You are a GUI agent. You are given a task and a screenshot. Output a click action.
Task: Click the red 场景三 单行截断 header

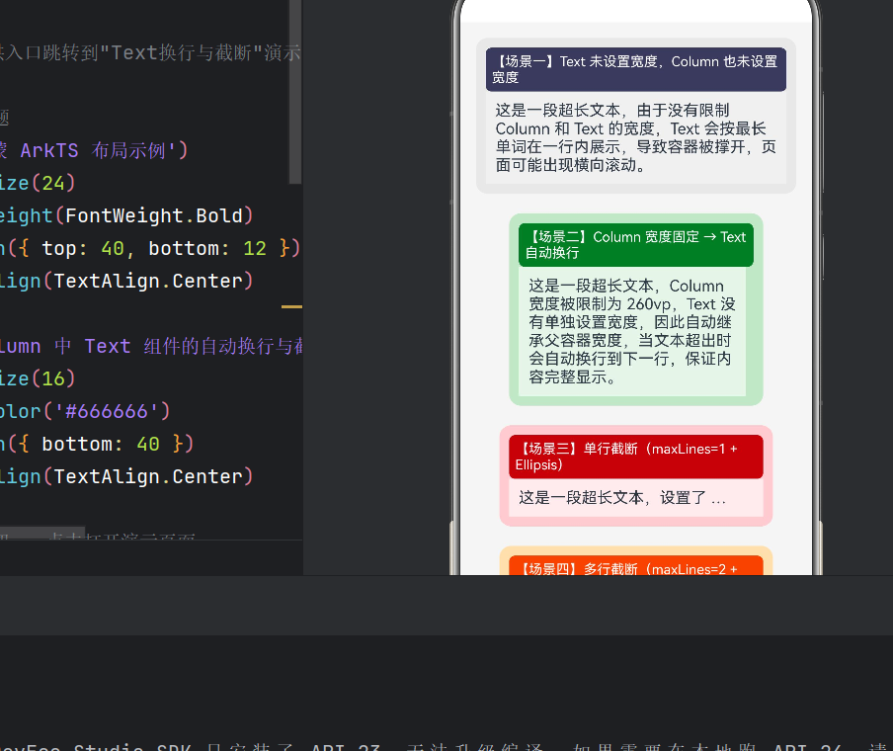[635, 457]
